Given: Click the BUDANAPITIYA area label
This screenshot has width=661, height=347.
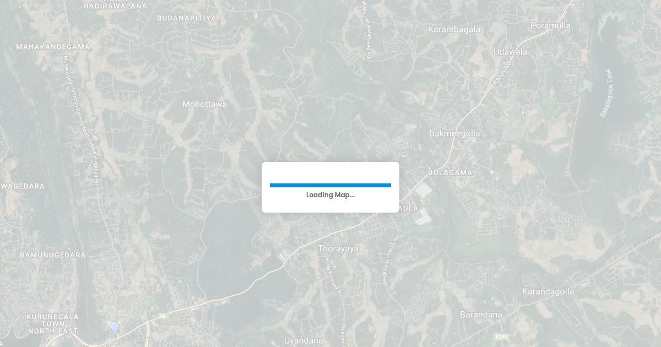Looking at the screenshot, I should 187,18.
